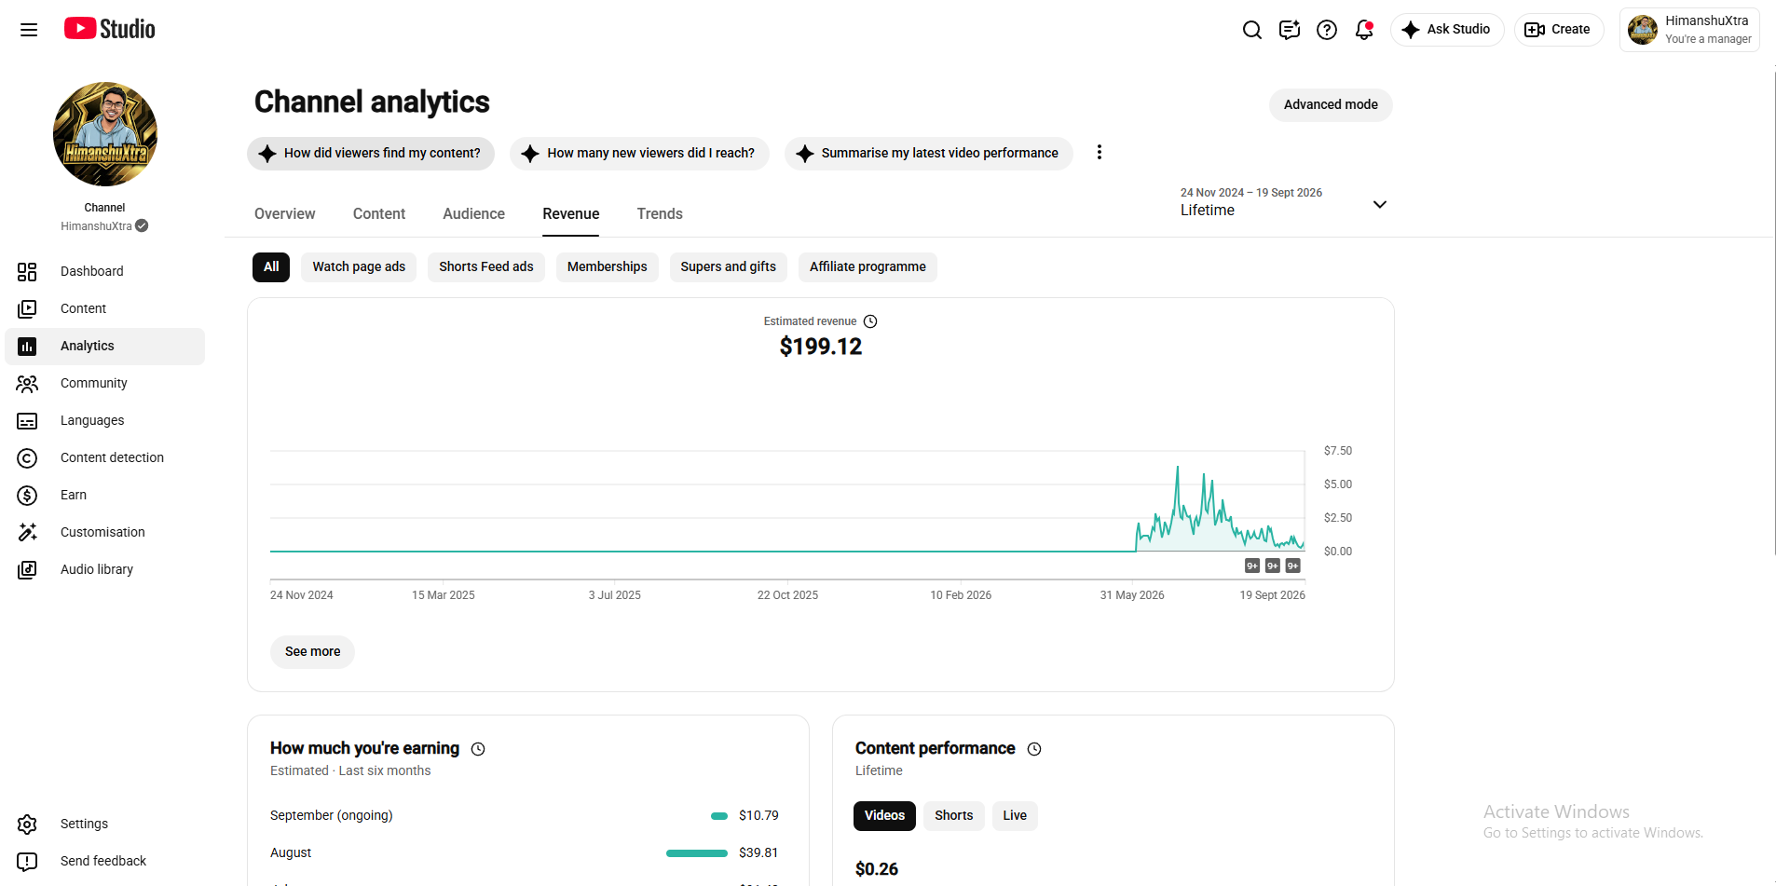Open the HimanshuXtra account menu
The image size is (1776, 886).
(1689, 30)
